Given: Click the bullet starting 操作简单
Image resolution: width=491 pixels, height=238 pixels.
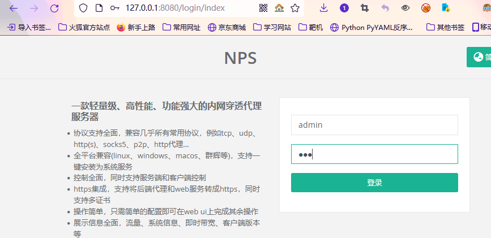Looking at the screenshot, I should pyautogui.click(x=166, y=211).
